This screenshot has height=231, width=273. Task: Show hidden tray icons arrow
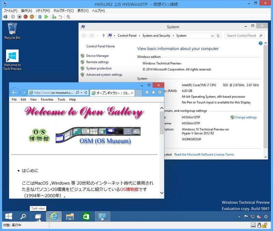tap(239, 217)
